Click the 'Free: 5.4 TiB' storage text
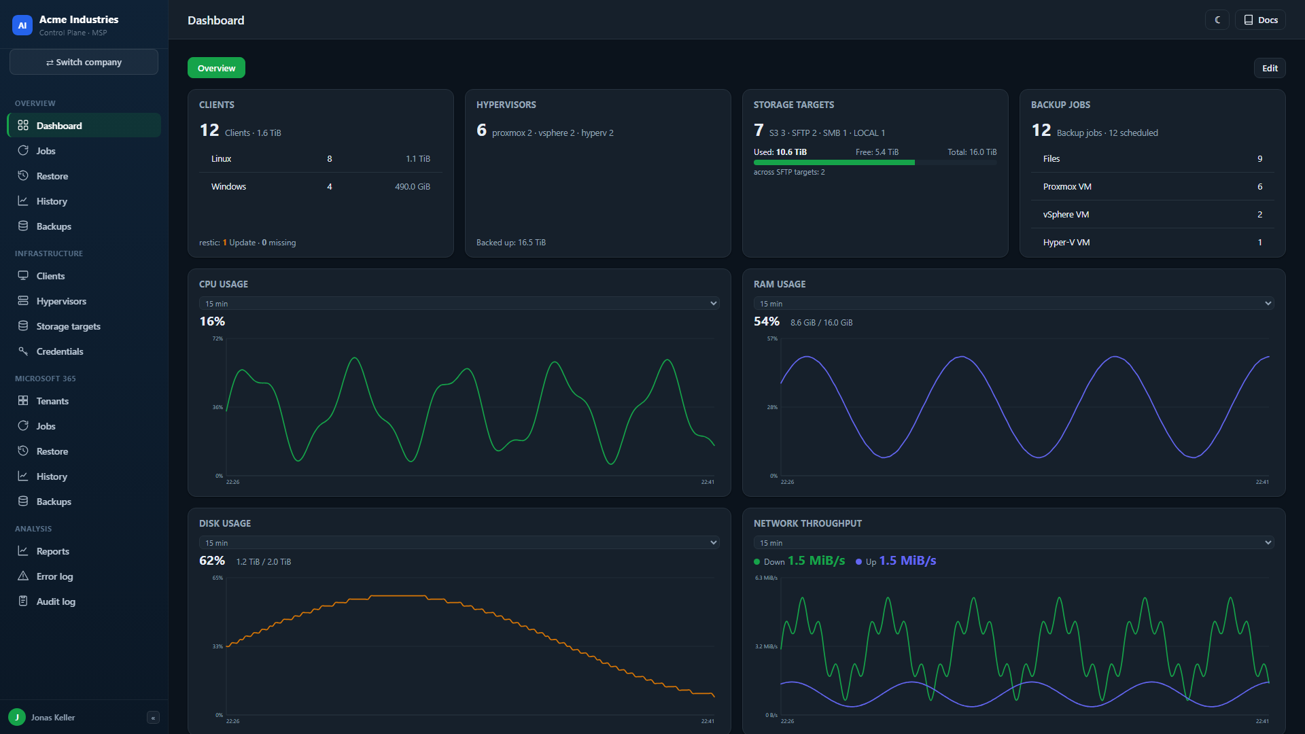Viewport: 1305px width, 734px height. 877,152
